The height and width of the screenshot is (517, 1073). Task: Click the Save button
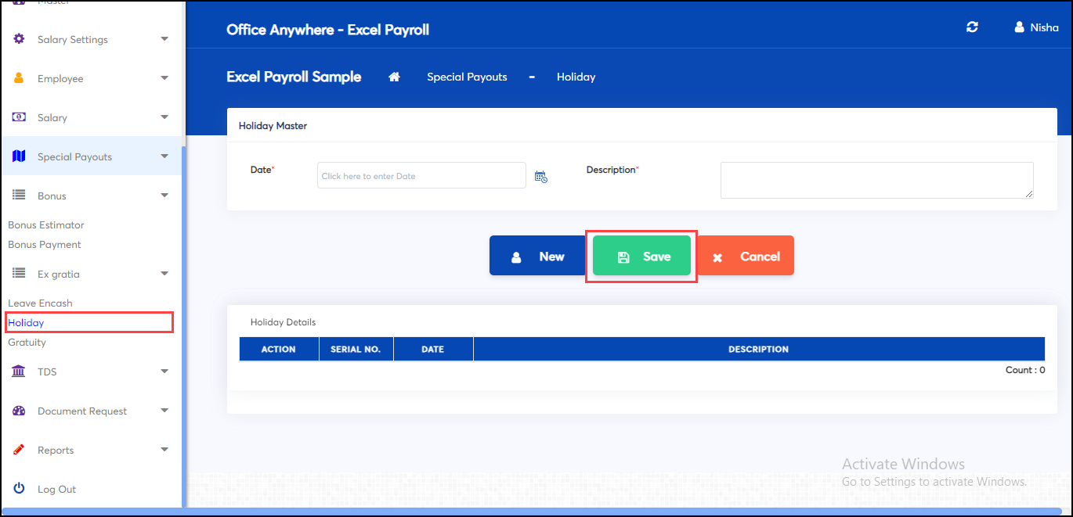pyautogui.click(x=641, y=256)
